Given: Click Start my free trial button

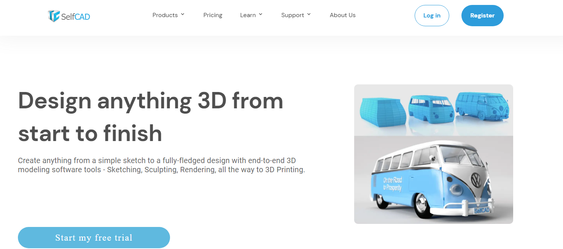Looking at the screenshot, I should tap(94, 238).
